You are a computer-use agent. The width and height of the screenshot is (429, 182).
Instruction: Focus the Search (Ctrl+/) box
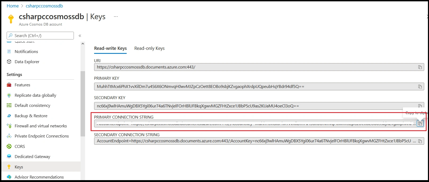coord(40,35)
